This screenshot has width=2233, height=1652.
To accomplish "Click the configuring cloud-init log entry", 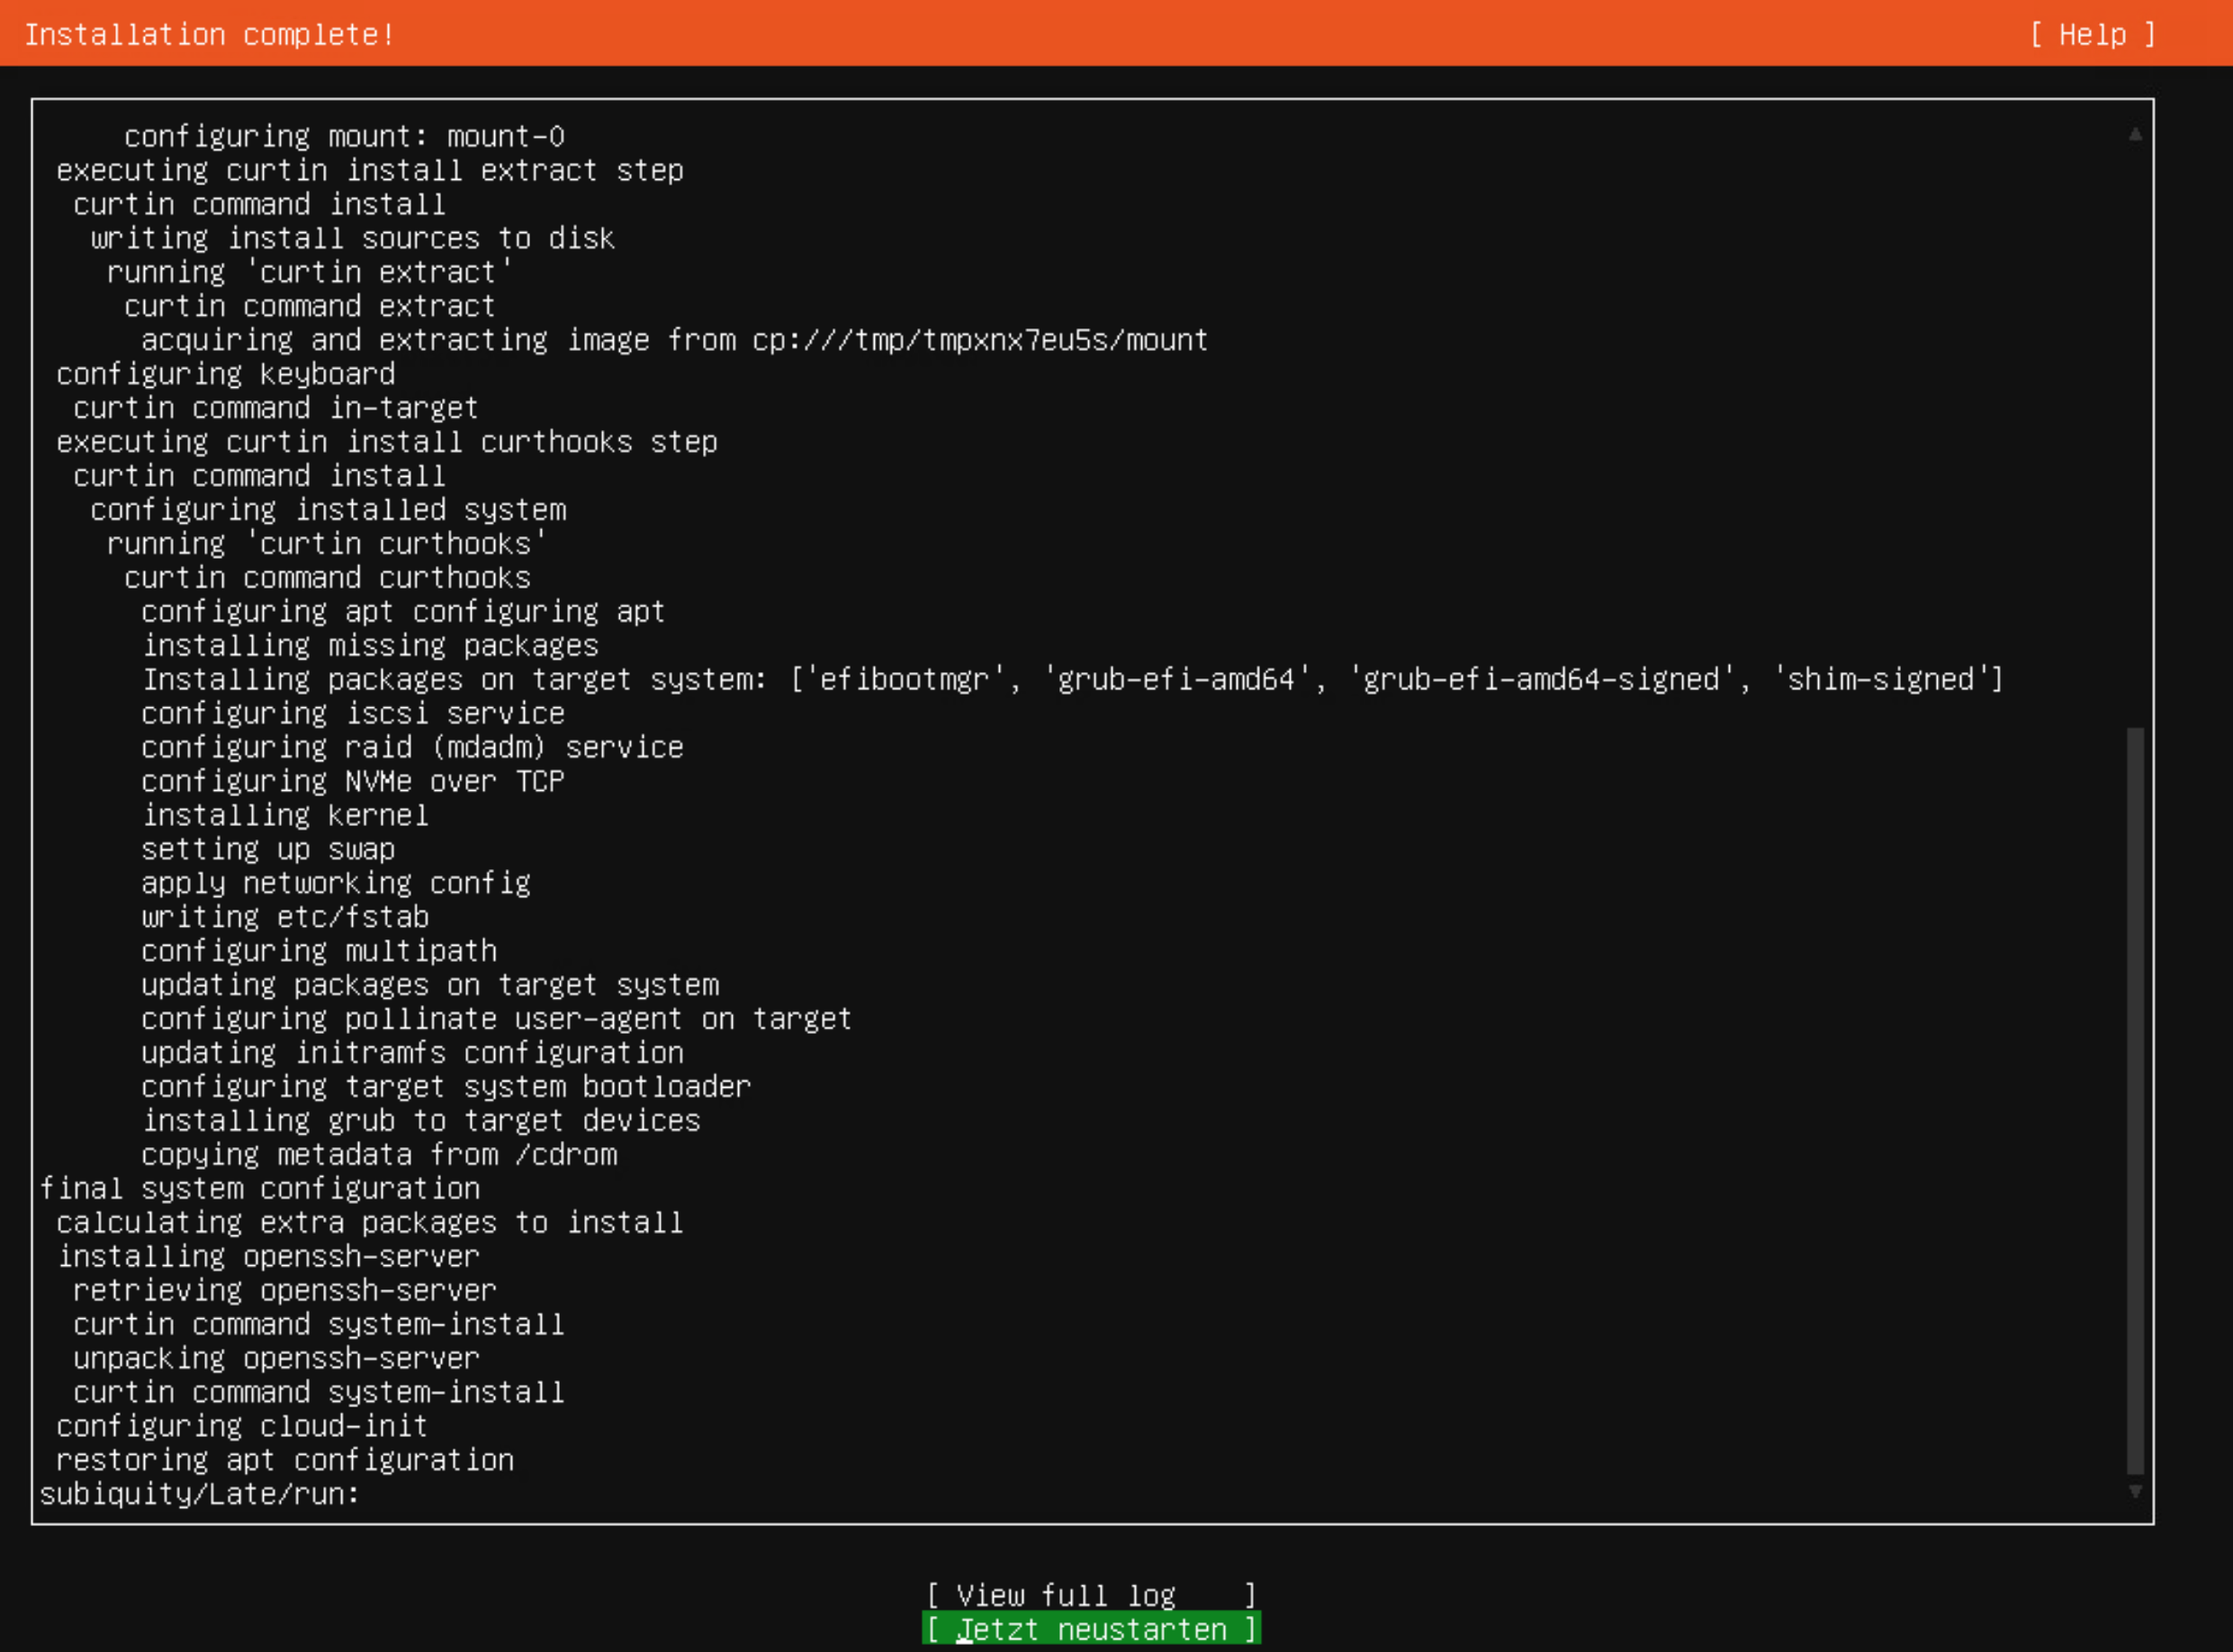I will click(242, 1426).
